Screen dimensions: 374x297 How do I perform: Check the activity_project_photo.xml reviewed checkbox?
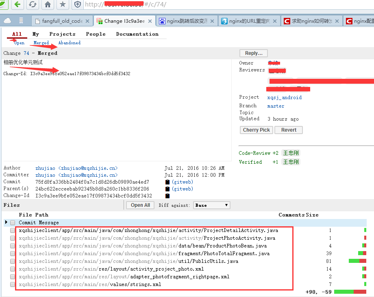pos(13,269)
